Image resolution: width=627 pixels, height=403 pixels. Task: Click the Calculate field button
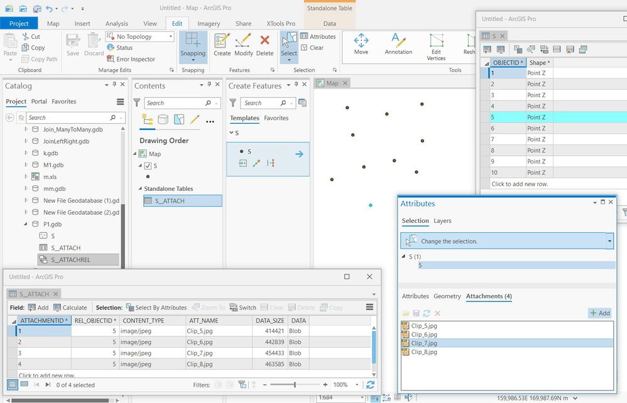click(70, 308)
